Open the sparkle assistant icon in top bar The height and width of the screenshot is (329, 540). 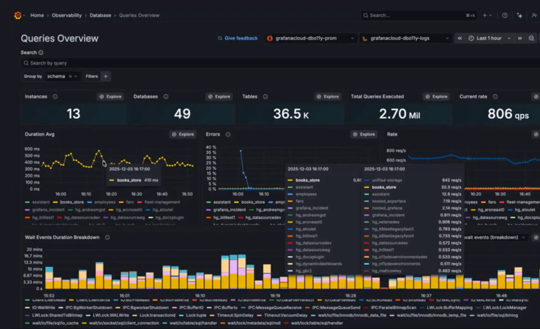pos(520,15)
